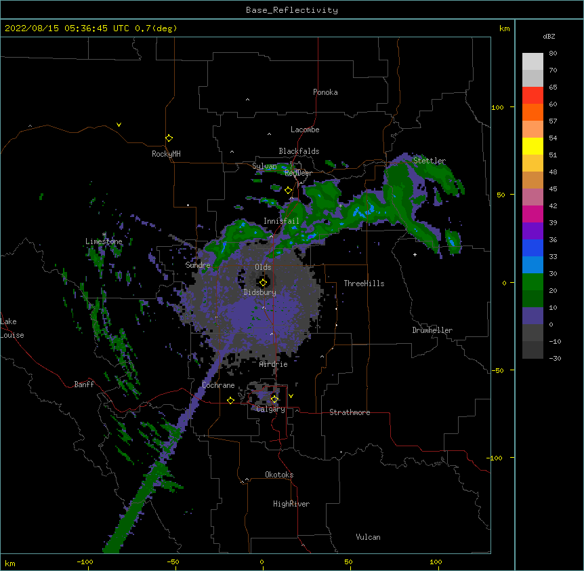Click the Sundre city label
This screenshot has height=571, width=584.
pos(198,265)
